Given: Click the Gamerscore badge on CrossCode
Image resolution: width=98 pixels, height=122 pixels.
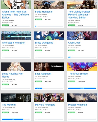Looking at the screenshot, I should (71, 50).
